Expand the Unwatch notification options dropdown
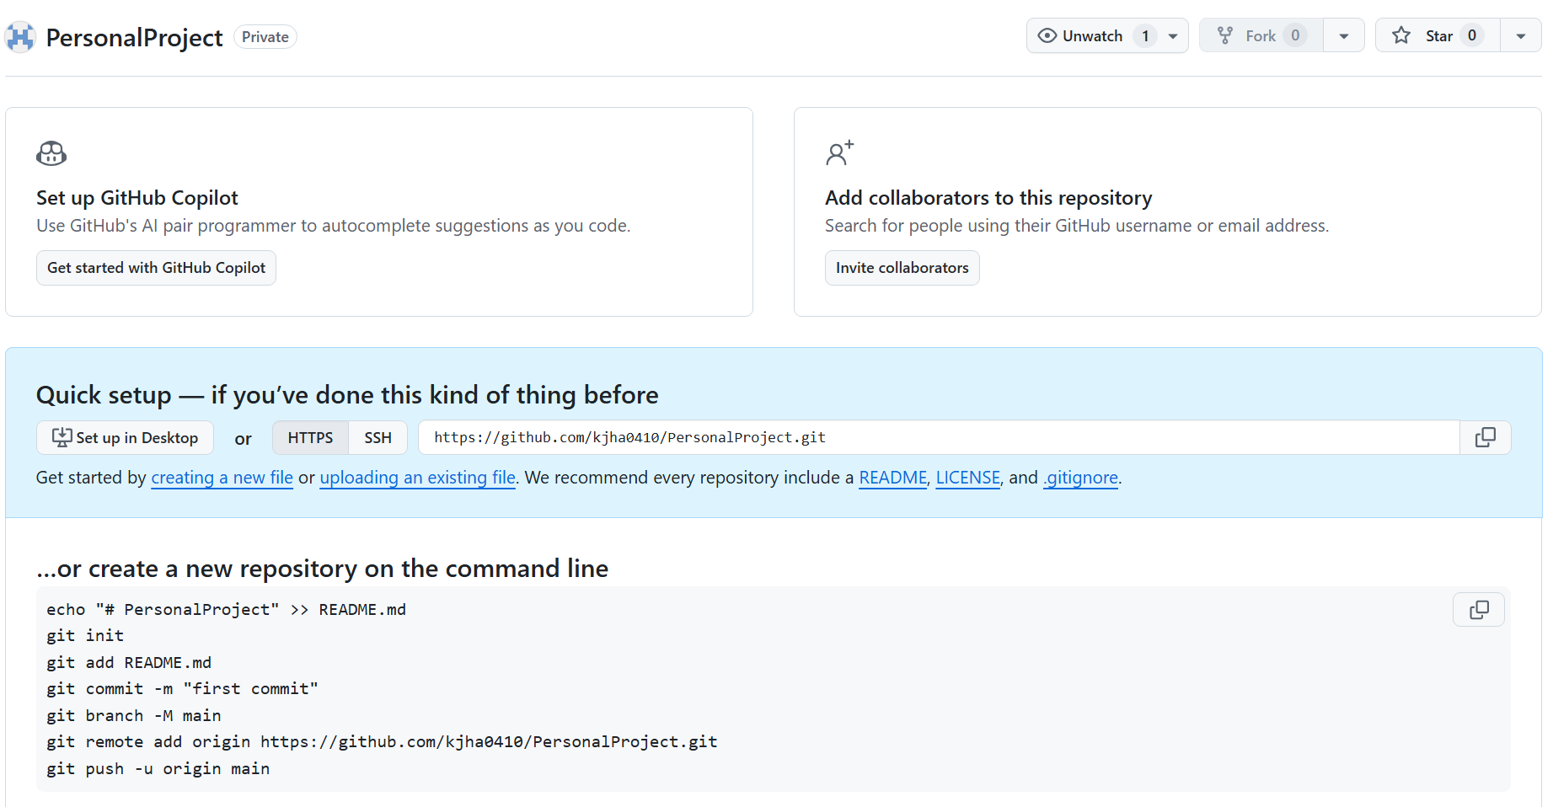The image size is (1553, 807). 1173,35
